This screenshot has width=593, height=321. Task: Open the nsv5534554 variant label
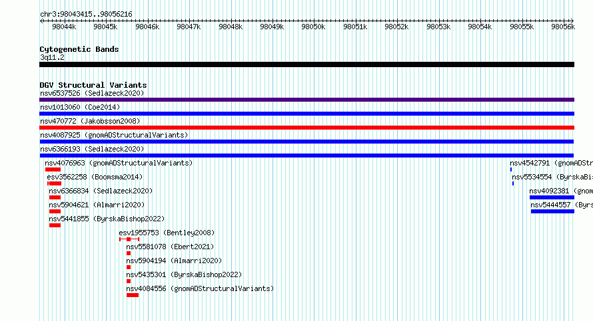[552, 177]
